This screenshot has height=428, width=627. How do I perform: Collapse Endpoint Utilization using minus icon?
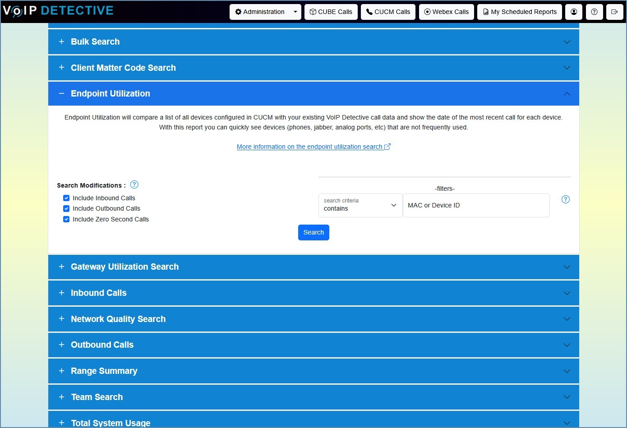61,93
